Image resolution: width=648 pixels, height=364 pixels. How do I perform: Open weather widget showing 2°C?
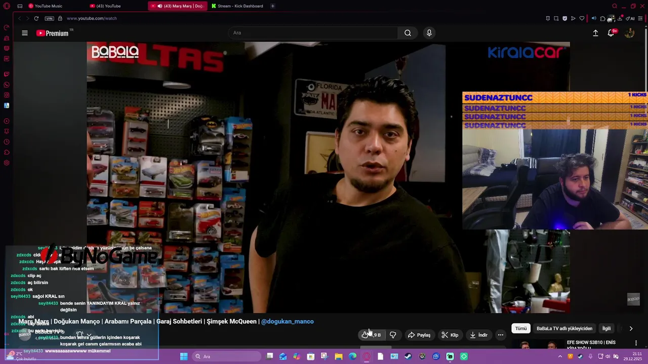(x=20, y=356)
